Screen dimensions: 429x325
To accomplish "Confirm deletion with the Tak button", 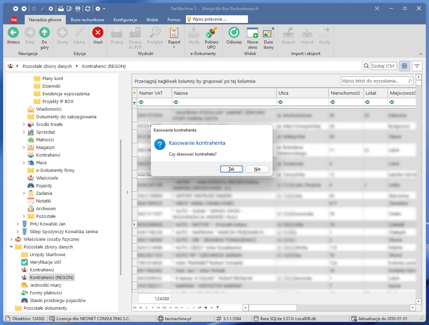I will [232, 169].
